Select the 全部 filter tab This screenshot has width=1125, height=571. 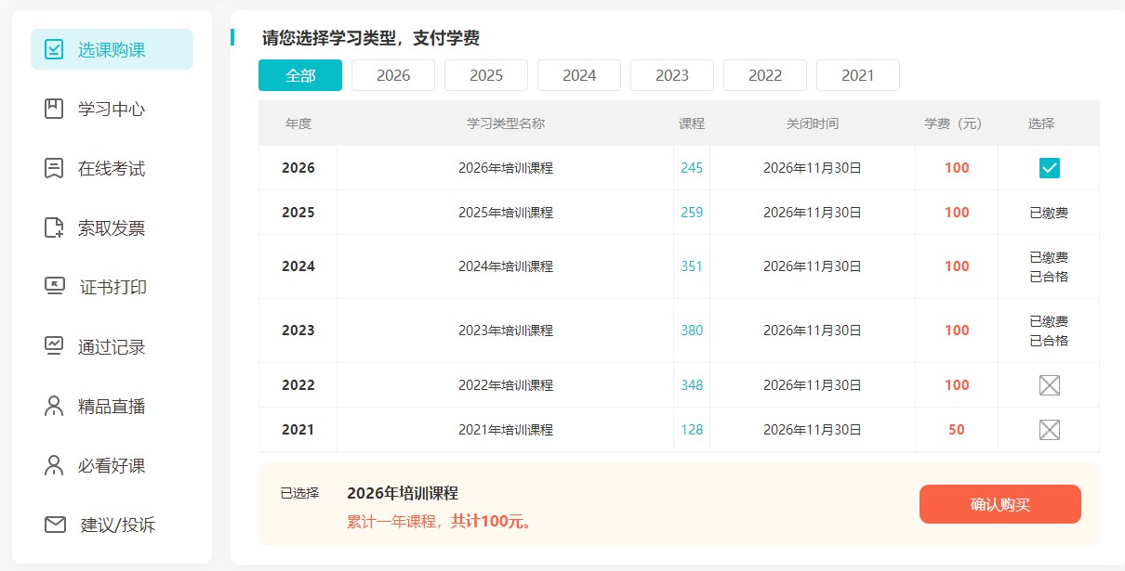point(300,75)
